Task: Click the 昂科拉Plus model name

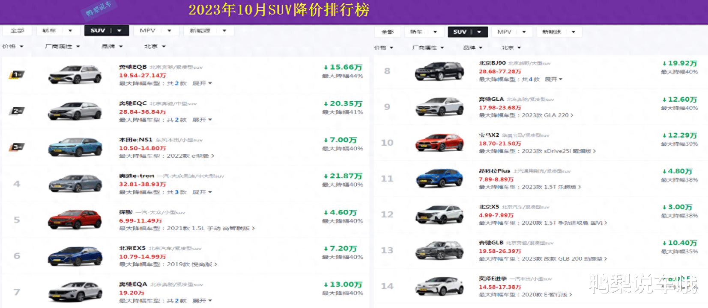Action: (x=494, y=171)
